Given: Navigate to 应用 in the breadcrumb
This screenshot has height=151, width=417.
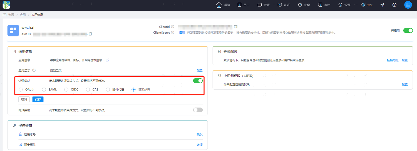Looking at the screenshot, I should coord(23,15).
